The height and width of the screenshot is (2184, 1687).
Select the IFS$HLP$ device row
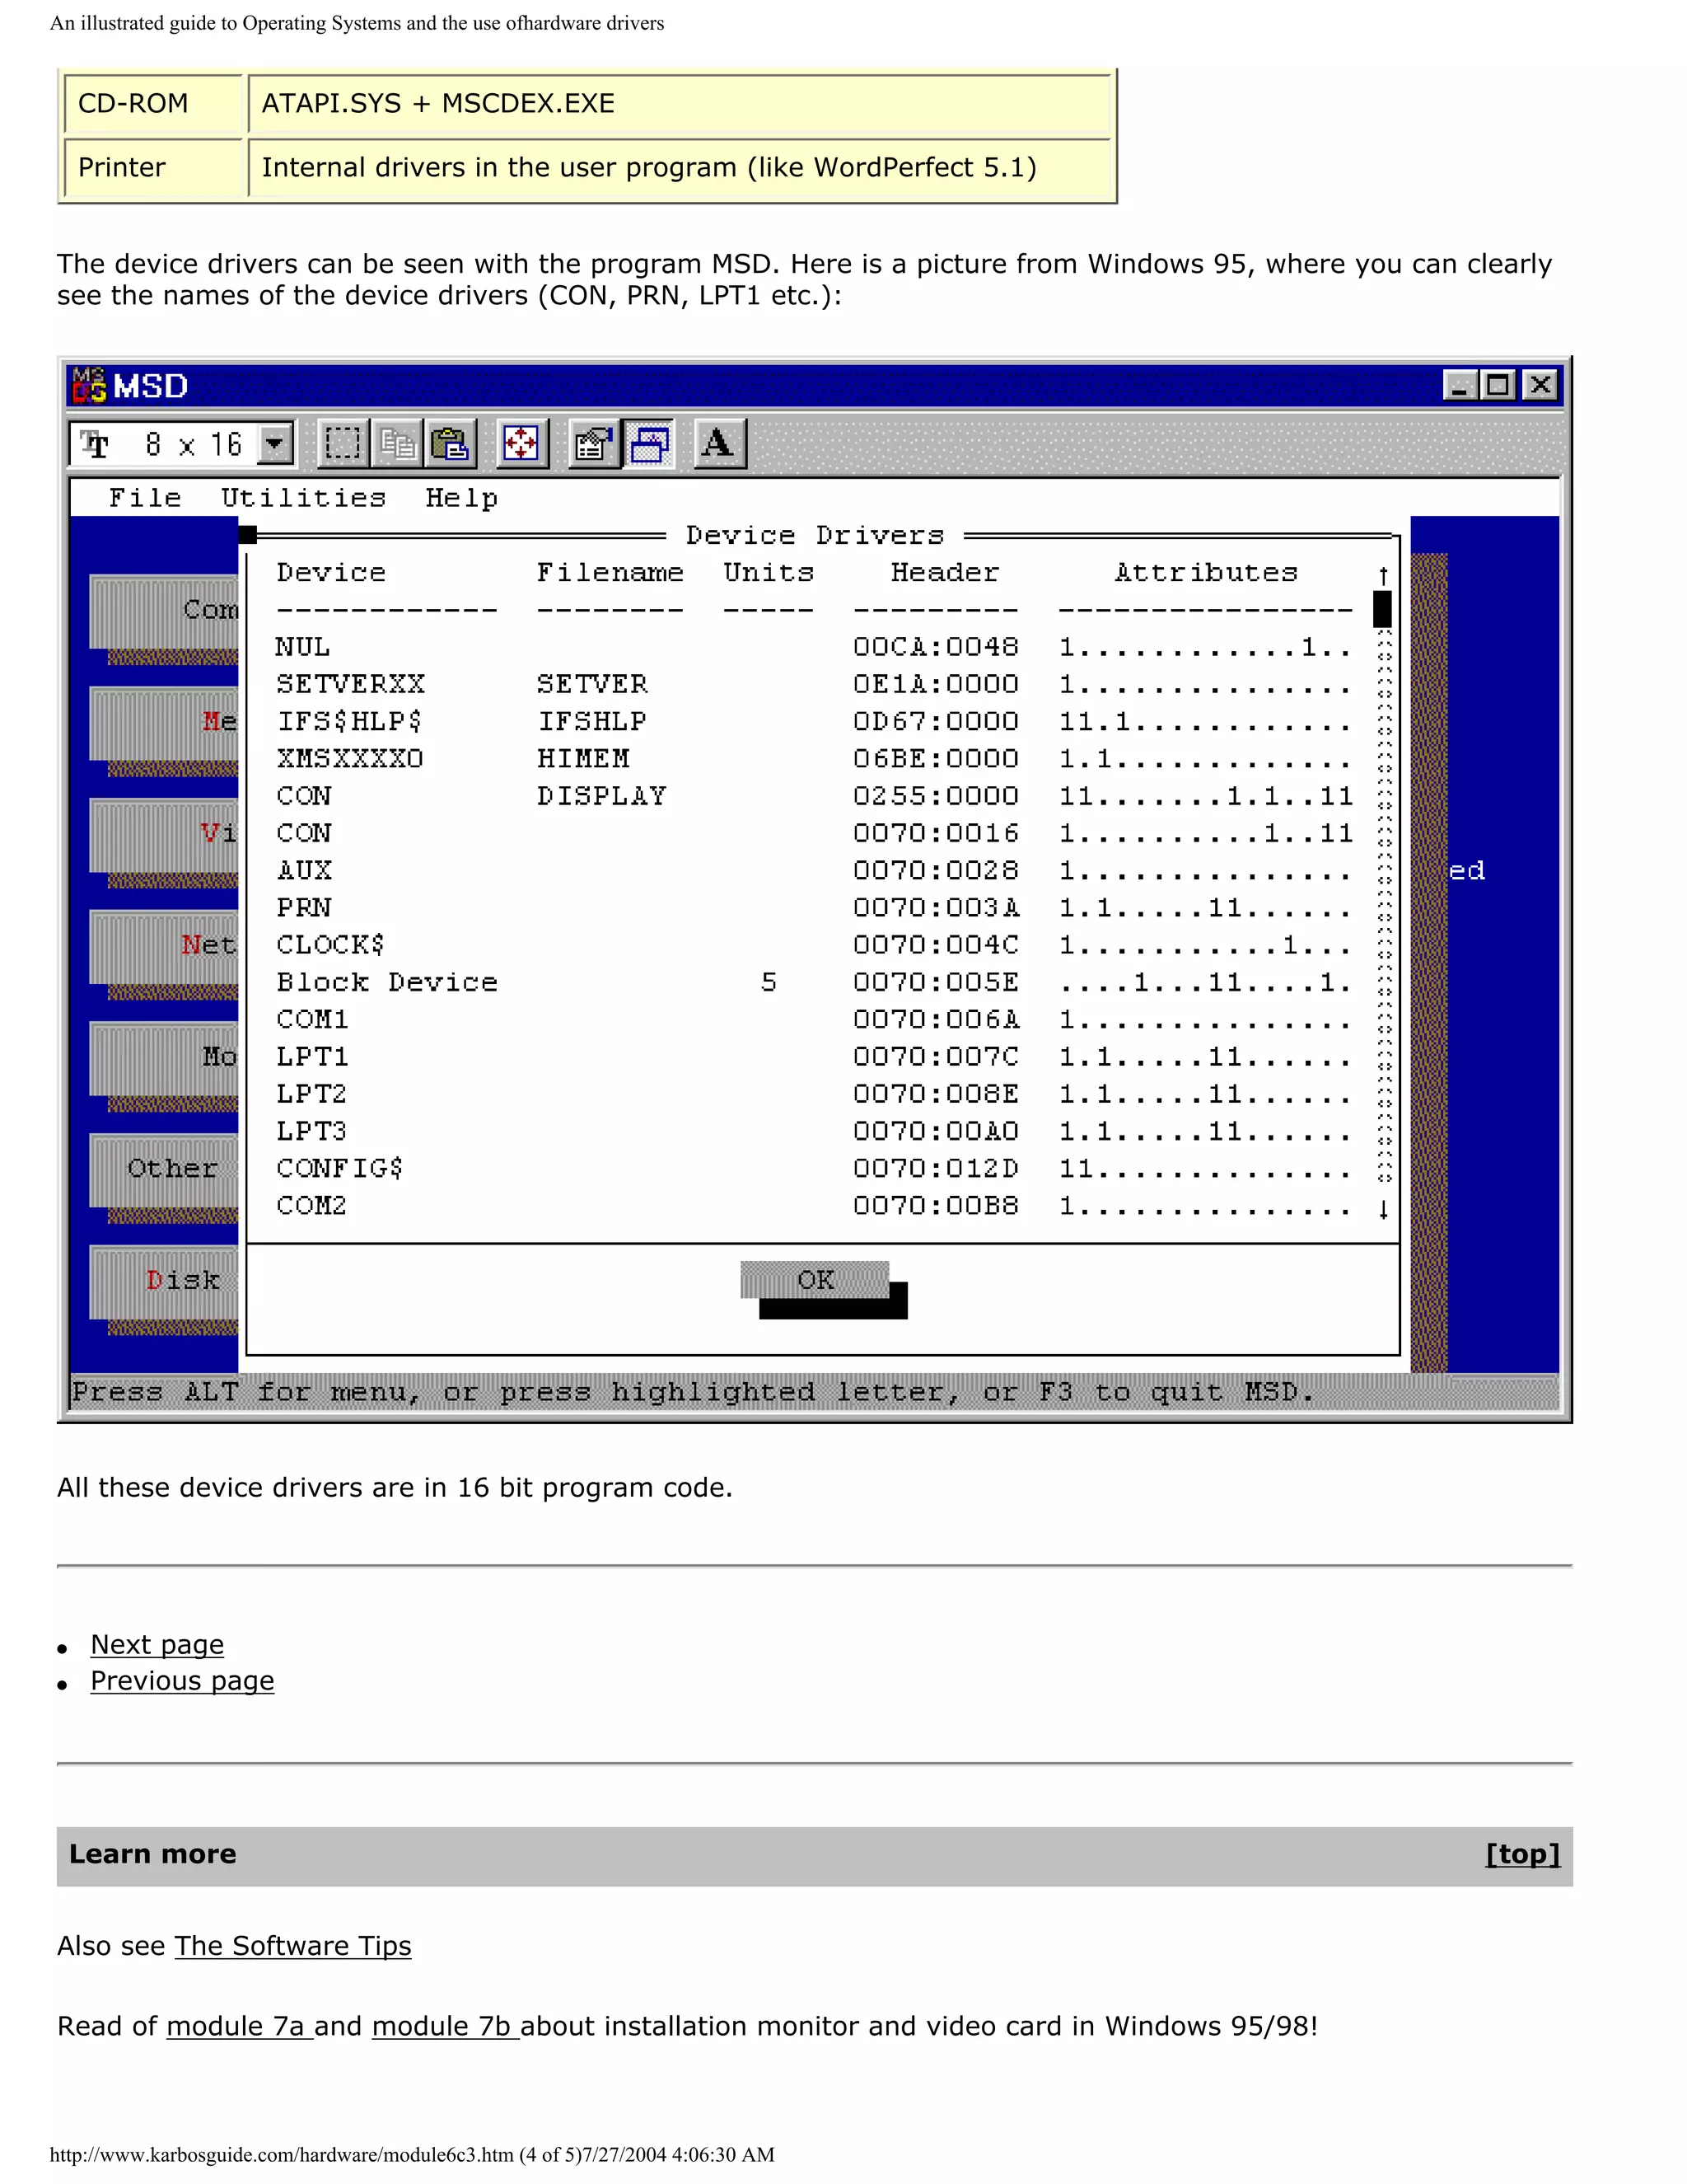tap(814, 722)
